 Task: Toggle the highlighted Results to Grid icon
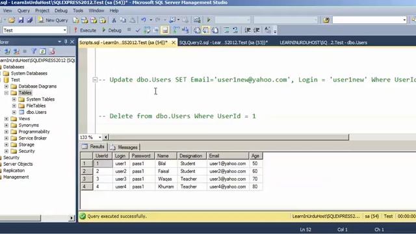pos(206,31)
